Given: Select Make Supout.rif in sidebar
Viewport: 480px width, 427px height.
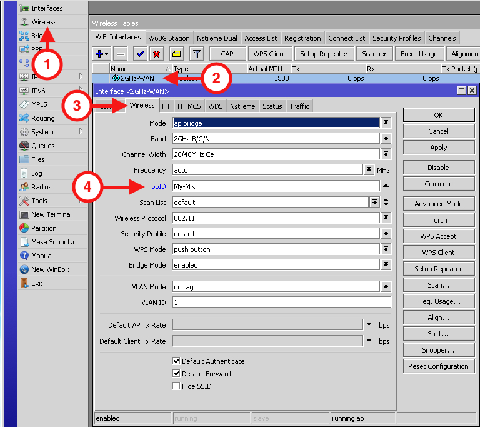Looking at the screenshot, I should (x=52, y=242).
